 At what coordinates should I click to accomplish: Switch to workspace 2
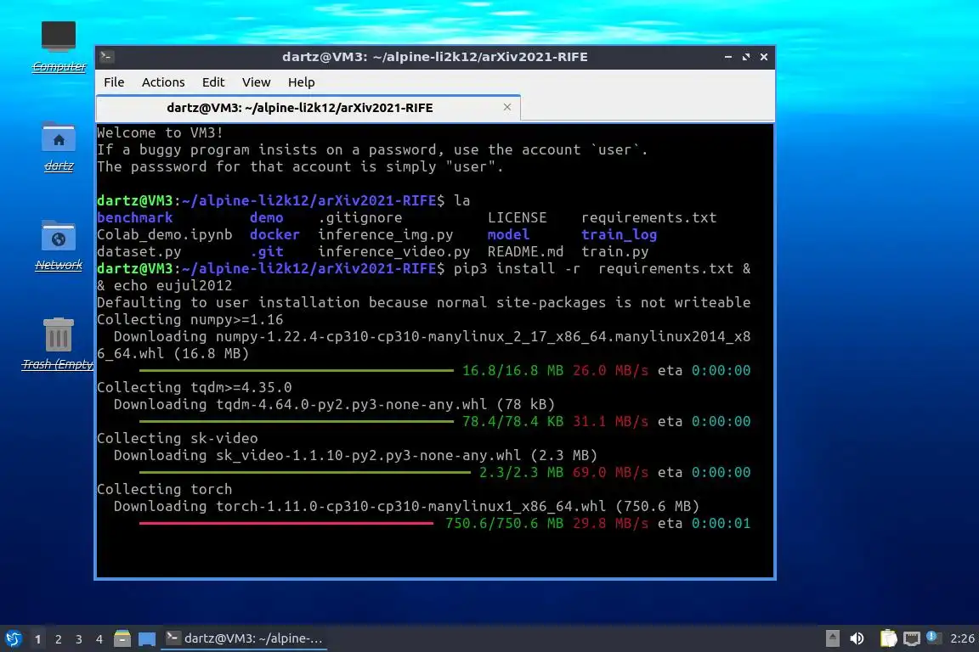[x=59, y=639]
